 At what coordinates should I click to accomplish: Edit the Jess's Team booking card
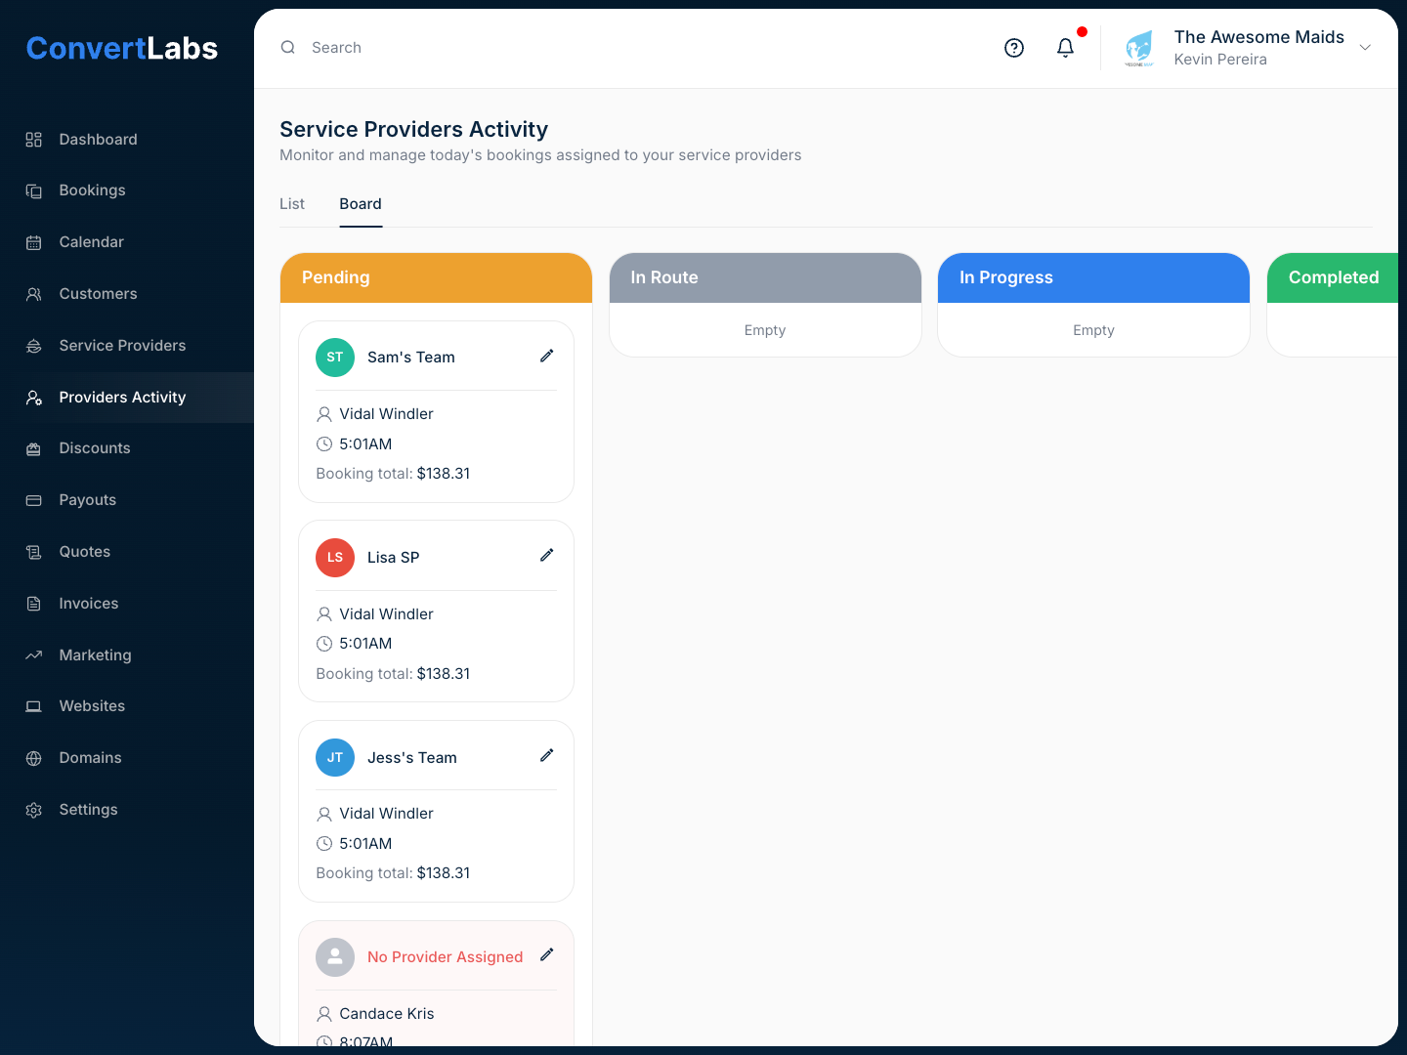click(x=547, y=755)
